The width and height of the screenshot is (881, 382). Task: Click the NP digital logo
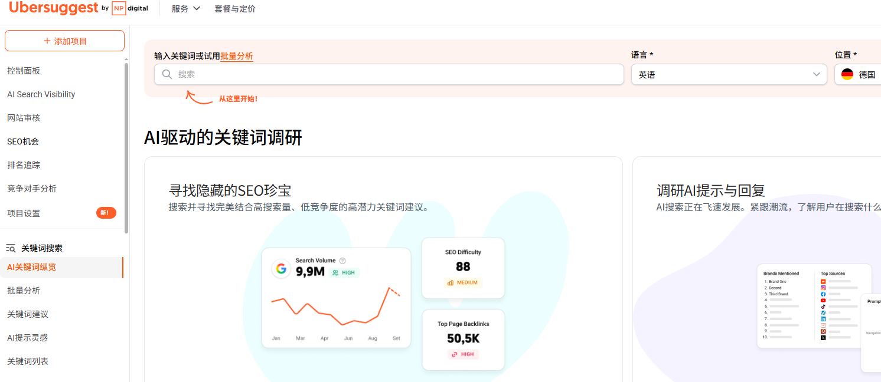(x=130, y=9)
